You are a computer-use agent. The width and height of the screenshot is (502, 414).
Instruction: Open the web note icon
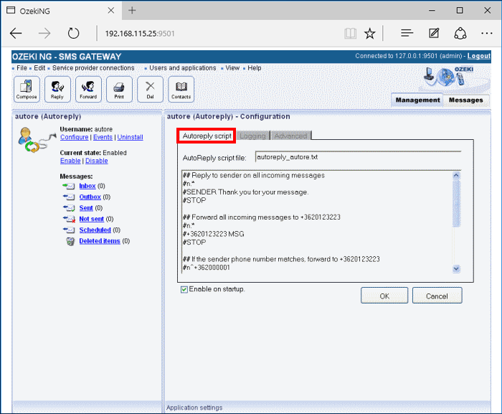(x=434, y=33)
